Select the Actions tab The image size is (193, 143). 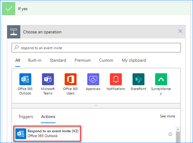[48, 116]
